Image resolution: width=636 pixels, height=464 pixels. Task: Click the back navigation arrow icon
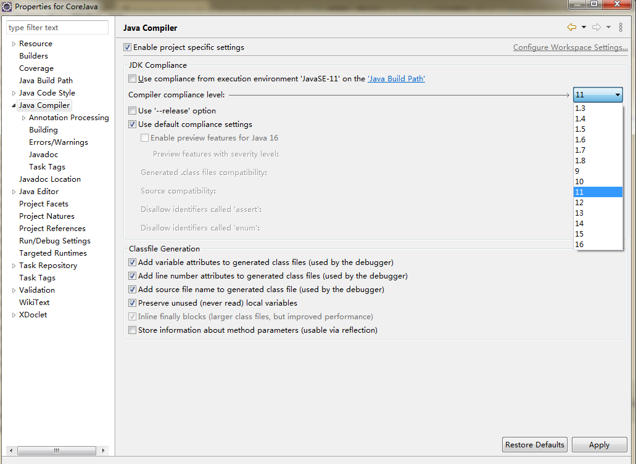(571, 27)
